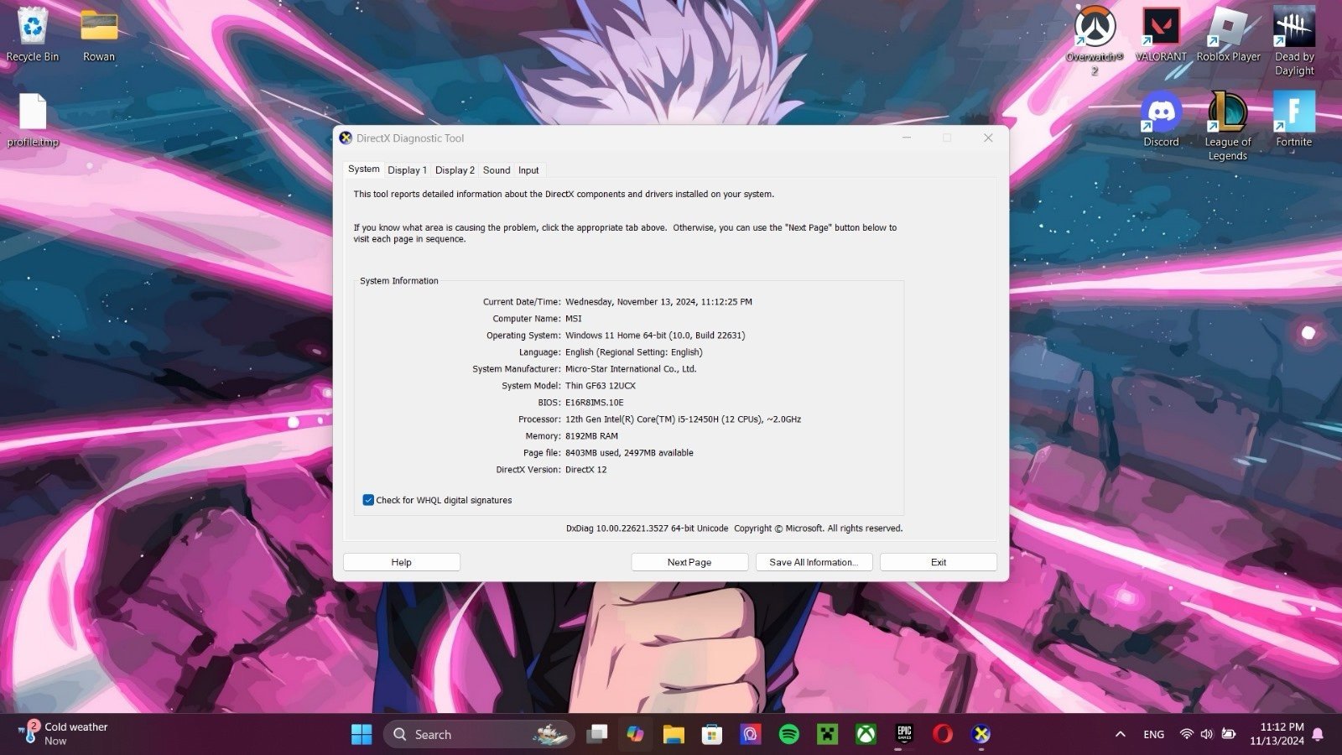Click the Exit button
1342x755 pixels.
[939, 562]
